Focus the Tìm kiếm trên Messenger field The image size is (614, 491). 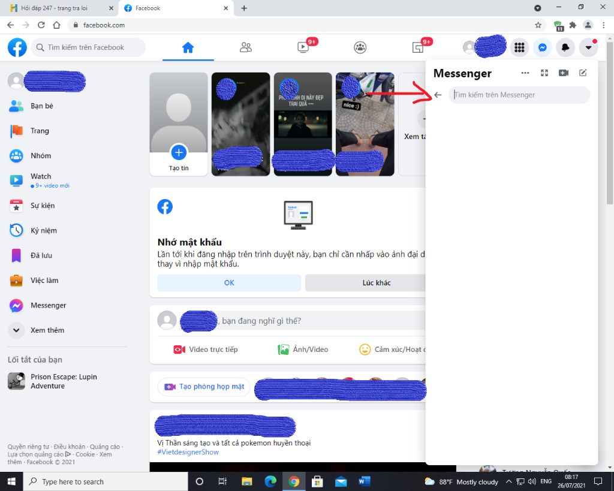click(x=519, y=95)
